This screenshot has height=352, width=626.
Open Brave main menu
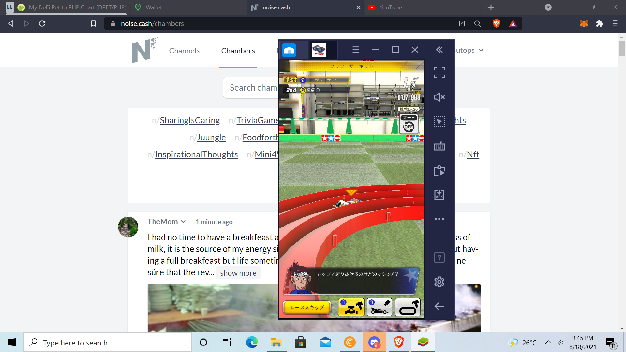[615, 23]
